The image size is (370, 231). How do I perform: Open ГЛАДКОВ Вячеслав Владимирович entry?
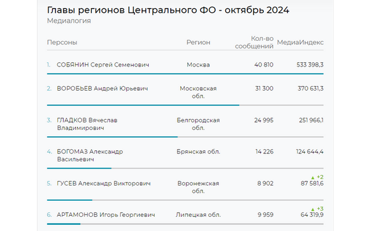pyautogui.click(x=87, y=124)
